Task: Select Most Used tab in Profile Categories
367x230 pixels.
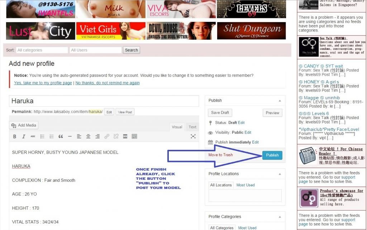Action: click(x=247, y=227)
